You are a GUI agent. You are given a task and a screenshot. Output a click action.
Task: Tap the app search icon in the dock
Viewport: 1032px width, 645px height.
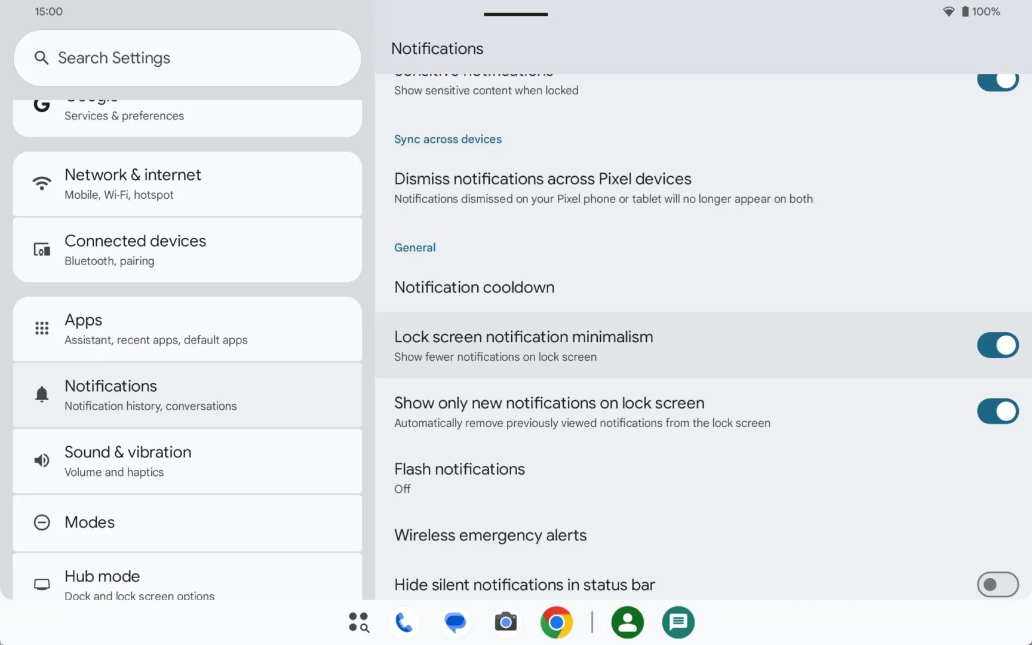358,622
